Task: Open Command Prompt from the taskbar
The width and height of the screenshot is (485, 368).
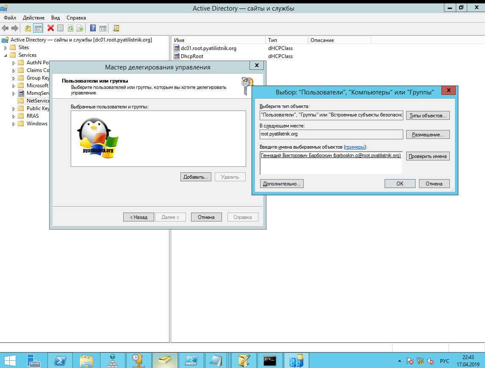Action: (x=270, y=360)
